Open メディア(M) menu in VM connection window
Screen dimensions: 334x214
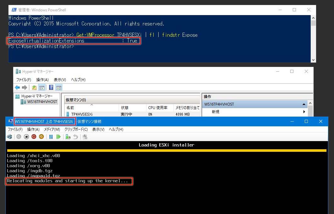coord(52,129)
